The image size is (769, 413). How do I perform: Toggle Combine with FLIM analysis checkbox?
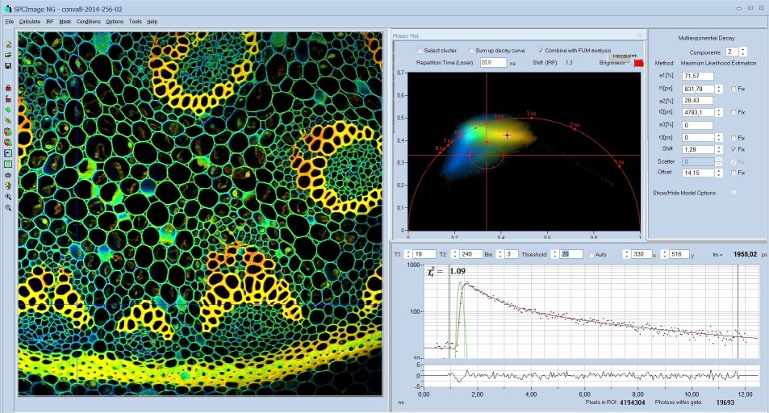541,50
